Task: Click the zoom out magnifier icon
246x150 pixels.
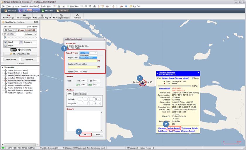Action: click(x=86, y=6)
